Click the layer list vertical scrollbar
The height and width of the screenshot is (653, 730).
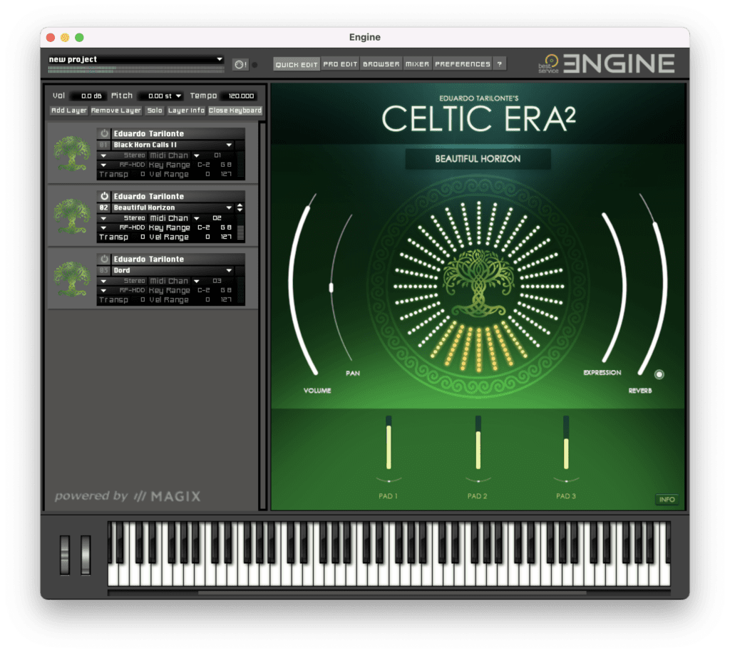tap(262, 316)
